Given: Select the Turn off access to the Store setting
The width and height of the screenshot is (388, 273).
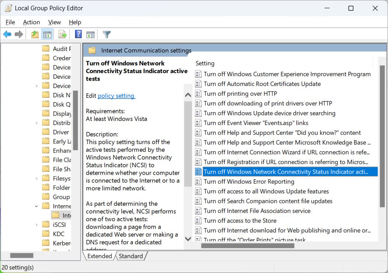Looking at the screenshot, I should [x=240, y=220].
